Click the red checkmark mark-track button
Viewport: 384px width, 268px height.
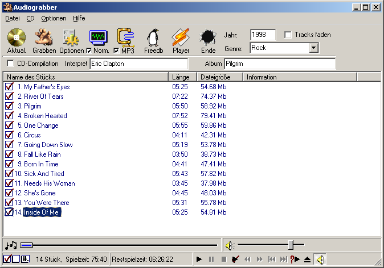(x=235, y=259)
